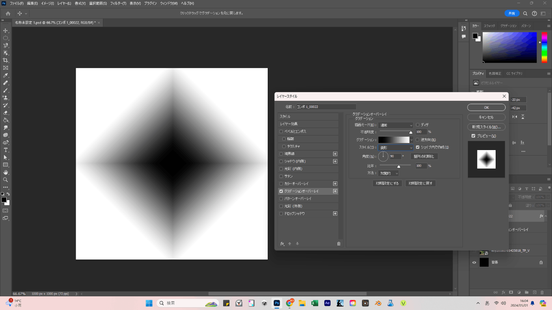Enable the ディザ checkbox
The height and width of the screenshot is (310, 552).
[x=418, y=125]
